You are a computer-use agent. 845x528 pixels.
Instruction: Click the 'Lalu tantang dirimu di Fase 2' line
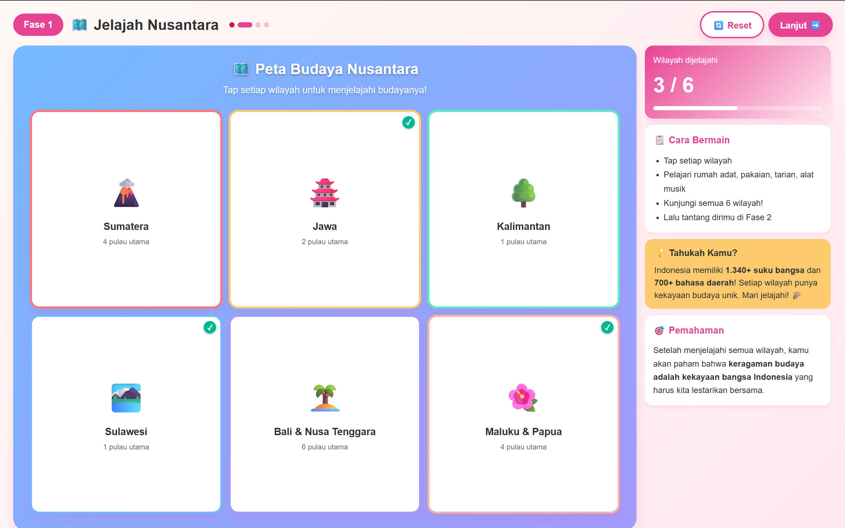coord(717,217)
